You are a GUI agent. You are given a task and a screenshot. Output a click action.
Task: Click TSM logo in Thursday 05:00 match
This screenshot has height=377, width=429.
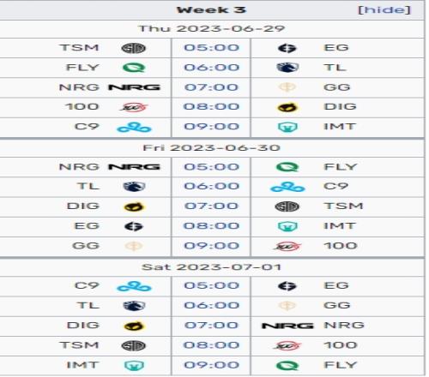pyautogui.click(x=134, y=48)
